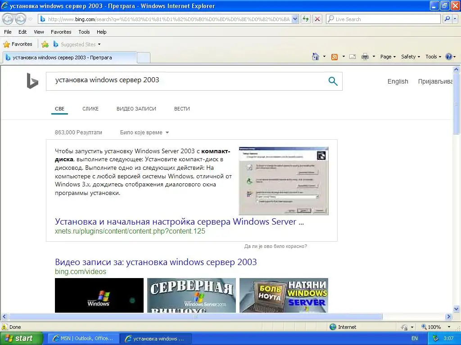461x345 pixels.
Task: Click the Bing logo
Action: pos(32,81)
